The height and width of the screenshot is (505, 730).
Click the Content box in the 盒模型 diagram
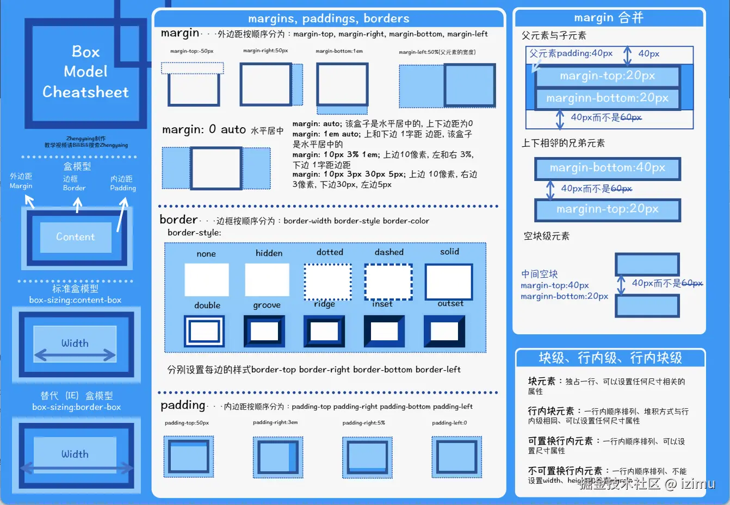[75, 236]
